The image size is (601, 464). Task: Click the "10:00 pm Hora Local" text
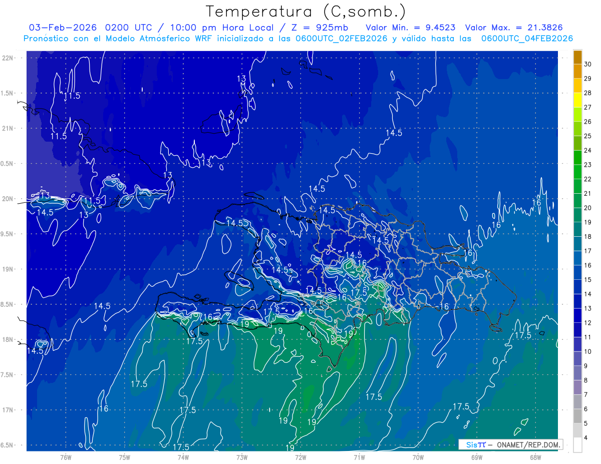point(221,28)
